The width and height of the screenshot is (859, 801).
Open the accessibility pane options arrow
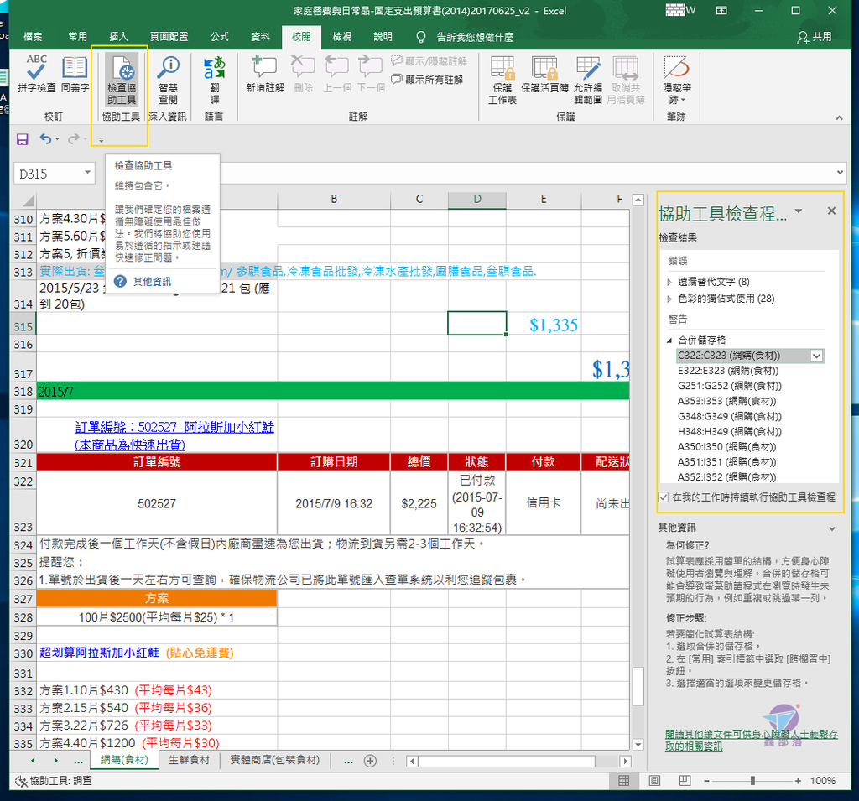tap(799, 211)
